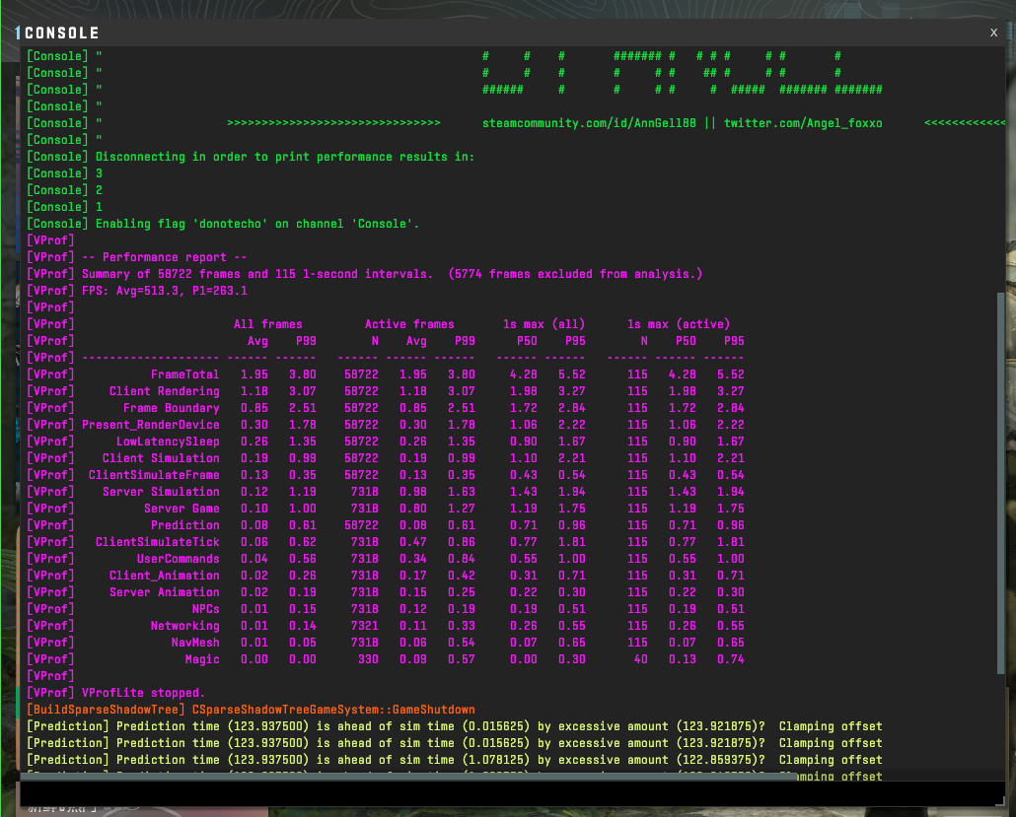The width and height of the screenshot is (1016, 817).
Task: Click the steamcommunity.com/id/AnnGell88 text
Action: tap(588, 123)
